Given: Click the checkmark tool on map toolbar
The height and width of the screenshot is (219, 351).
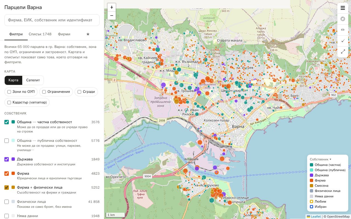Looking at the screenshot, I should coord(343,41).
